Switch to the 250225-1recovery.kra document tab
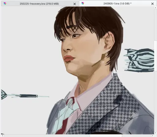Screen dimensions: 157x137 pyautogui.click(x=40, y=4)
